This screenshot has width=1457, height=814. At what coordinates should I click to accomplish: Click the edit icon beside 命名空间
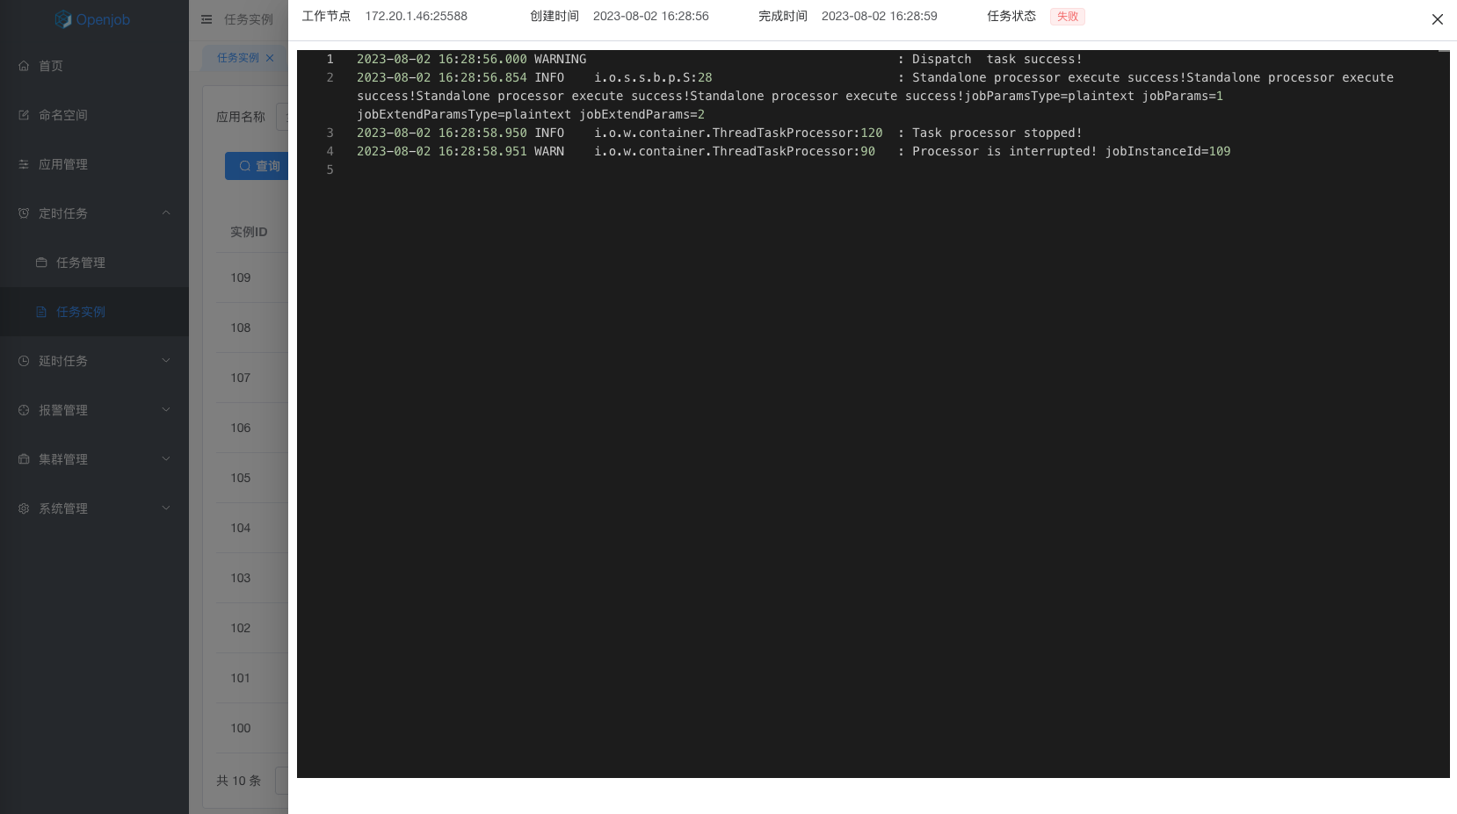coord(24,115)
